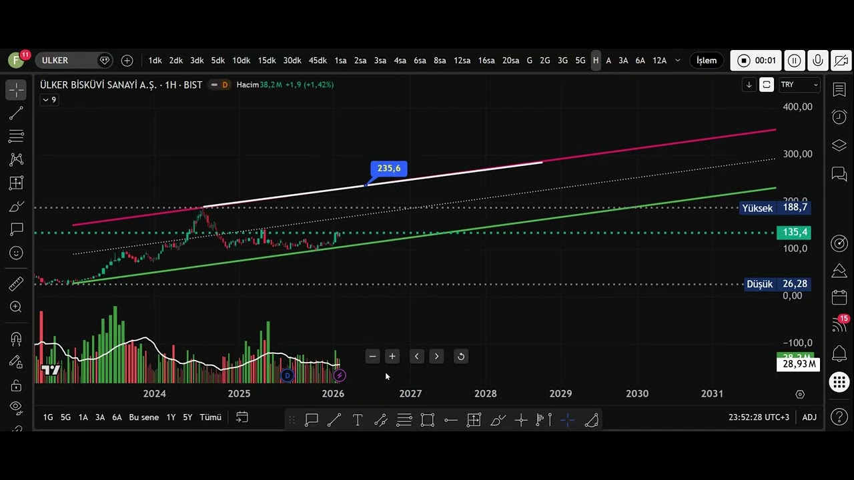Open the help center question mark

[x=839, y=418]
